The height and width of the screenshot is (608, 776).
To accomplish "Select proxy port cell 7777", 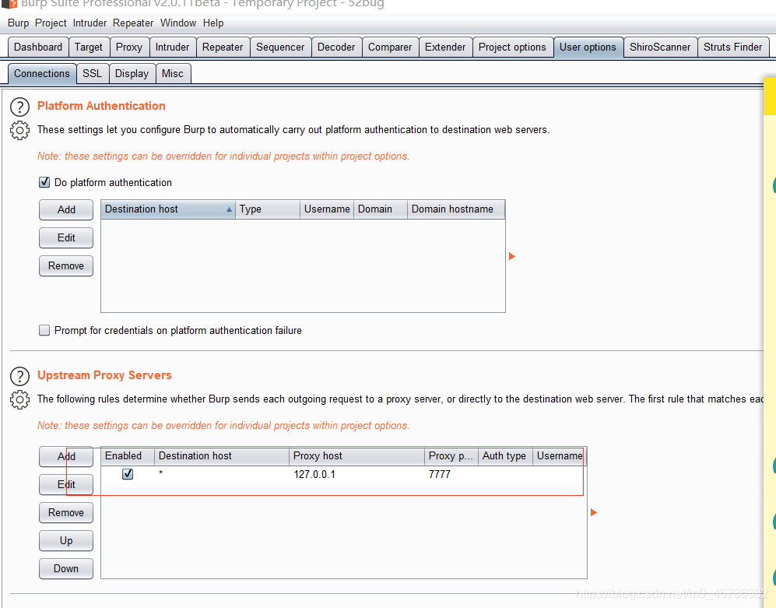I will pos(451,474).
